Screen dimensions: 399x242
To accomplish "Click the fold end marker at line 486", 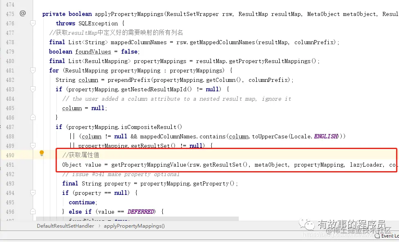I will (33, 117).
